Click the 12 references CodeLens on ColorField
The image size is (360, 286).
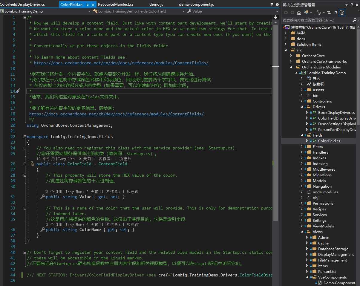pos(46,159)
